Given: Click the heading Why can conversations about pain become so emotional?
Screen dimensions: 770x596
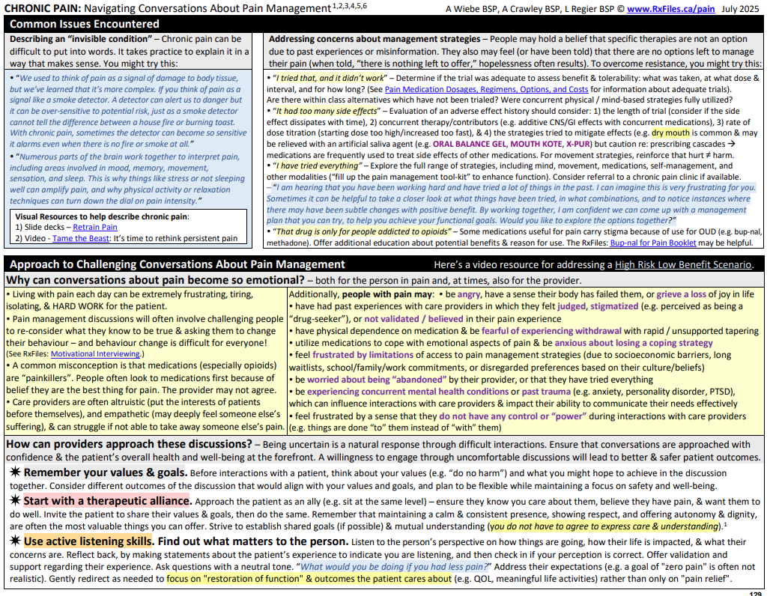Looking at the screenshot, I should pos(155,280).
